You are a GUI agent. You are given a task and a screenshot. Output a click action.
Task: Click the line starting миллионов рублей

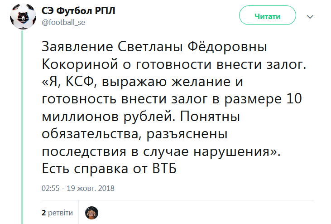(x=141, y=117)
